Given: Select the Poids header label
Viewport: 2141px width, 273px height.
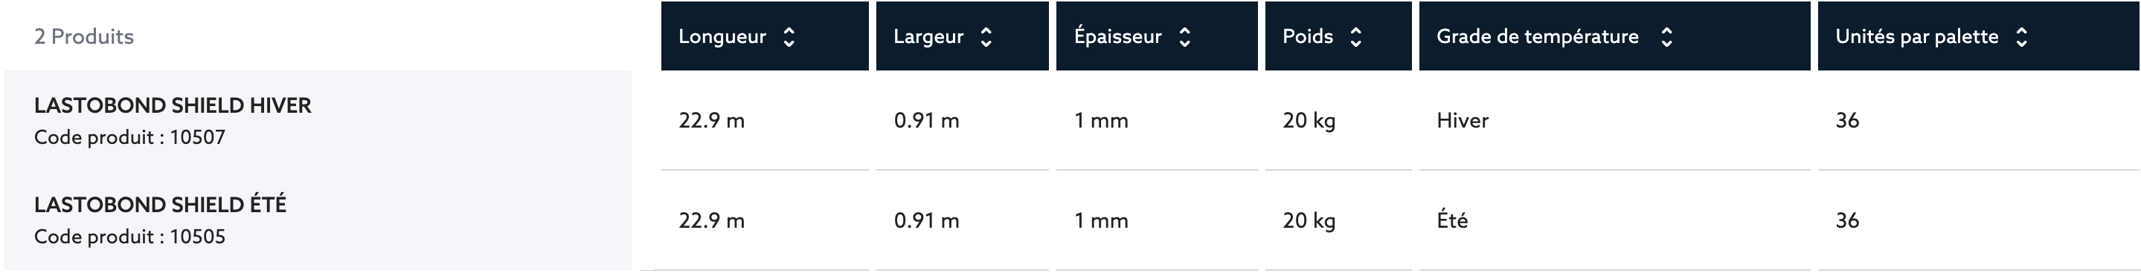Looking at the screenshot, I should tap(1307, 36).
